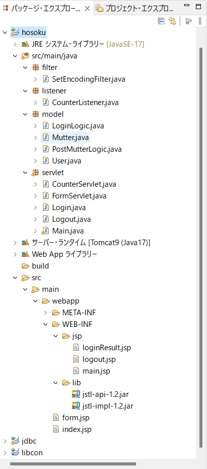This screenshot has height=469, width=207.
Task: Maximize the explorer view panel
Action: coord(198,7)
